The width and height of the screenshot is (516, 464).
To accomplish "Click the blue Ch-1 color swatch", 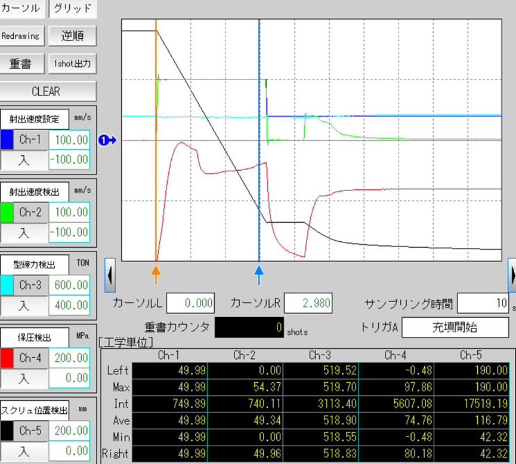I will tap(7, 139).
